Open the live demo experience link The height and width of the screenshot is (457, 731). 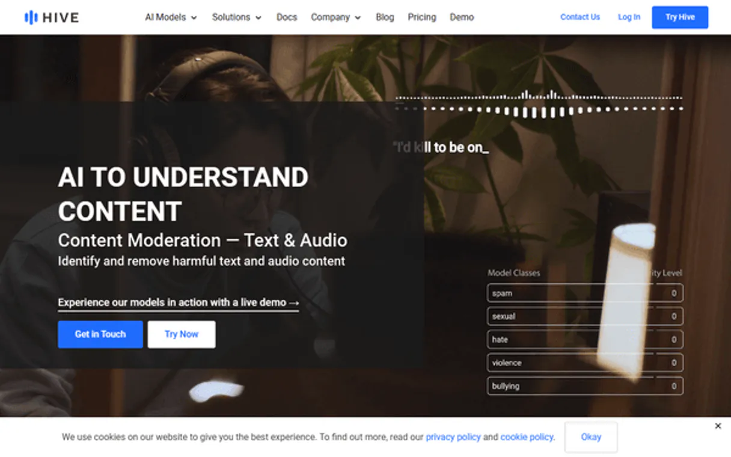(x=178, y=302)
